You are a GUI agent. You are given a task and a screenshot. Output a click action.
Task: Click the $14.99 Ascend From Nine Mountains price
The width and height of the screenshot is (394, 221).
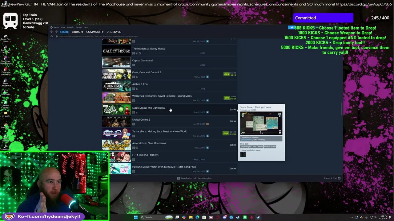233,145
